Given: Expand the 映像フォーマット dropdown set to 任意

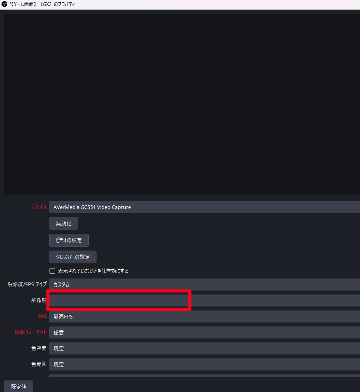Looking at the screenshot, I should (204, 332).
